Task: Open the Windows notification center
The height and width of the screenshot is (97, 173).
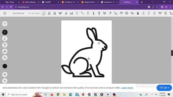Action: click(x=169, y=95)
